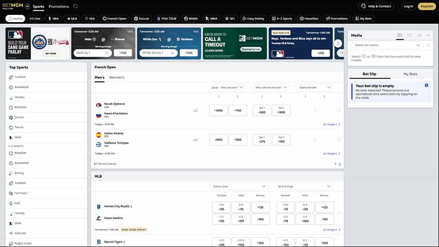Favorite the Royals vs Marlins game

(339, 213)
